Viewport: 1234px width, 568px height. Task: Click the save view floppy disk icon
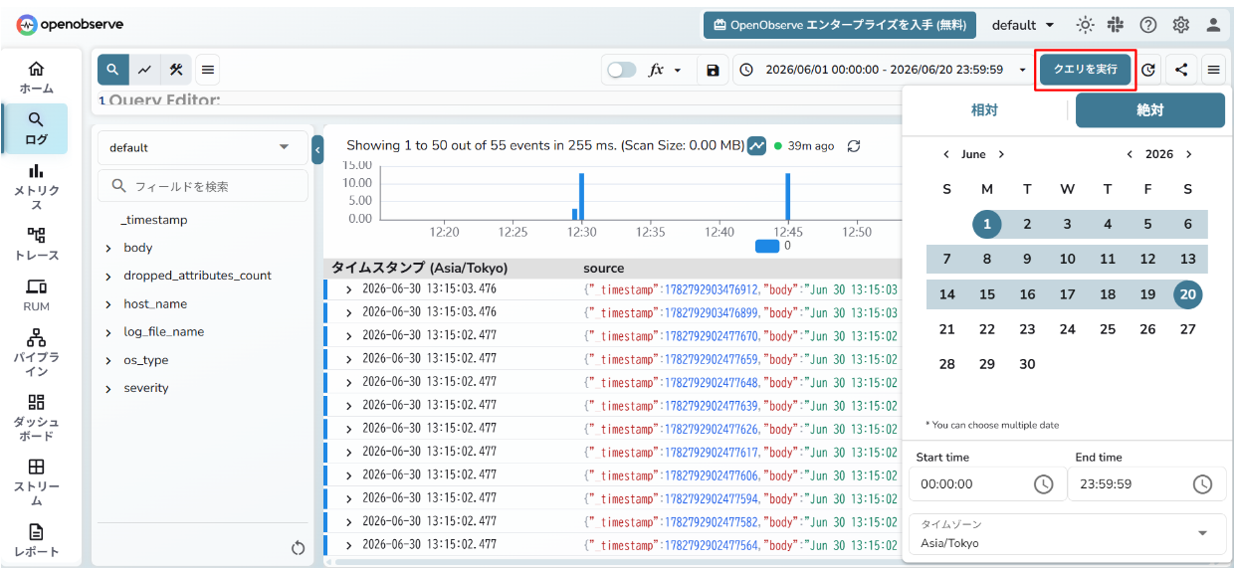(x=713, y=70)
